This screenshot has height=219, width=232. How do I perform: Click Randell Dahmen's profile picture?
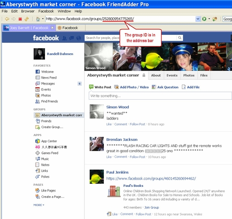pyautogui.click(x=40, y=54)
